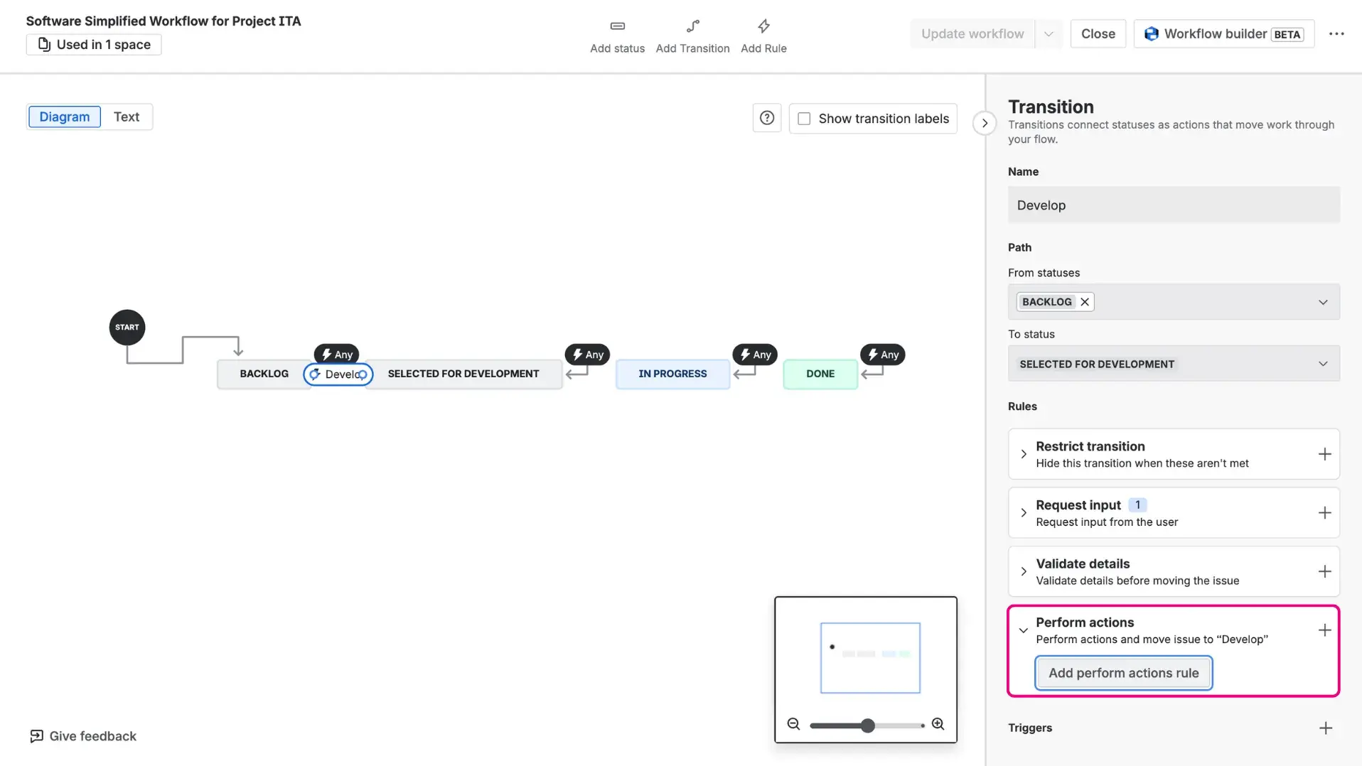
Task: Click the Add perform actions rule button
Action: [1123, 672]
